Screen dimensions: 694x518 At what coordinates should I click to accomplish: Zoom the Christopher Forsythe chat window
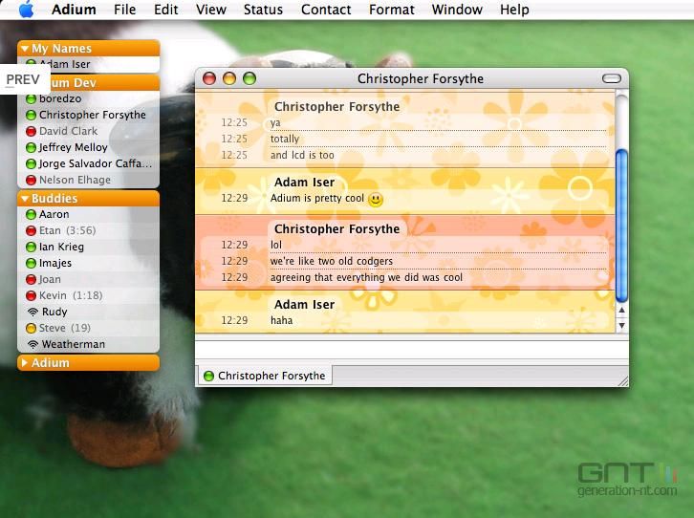[x=249, y=78]
